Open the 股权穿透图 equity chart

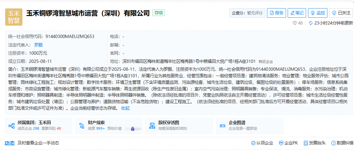click(179, 125)
